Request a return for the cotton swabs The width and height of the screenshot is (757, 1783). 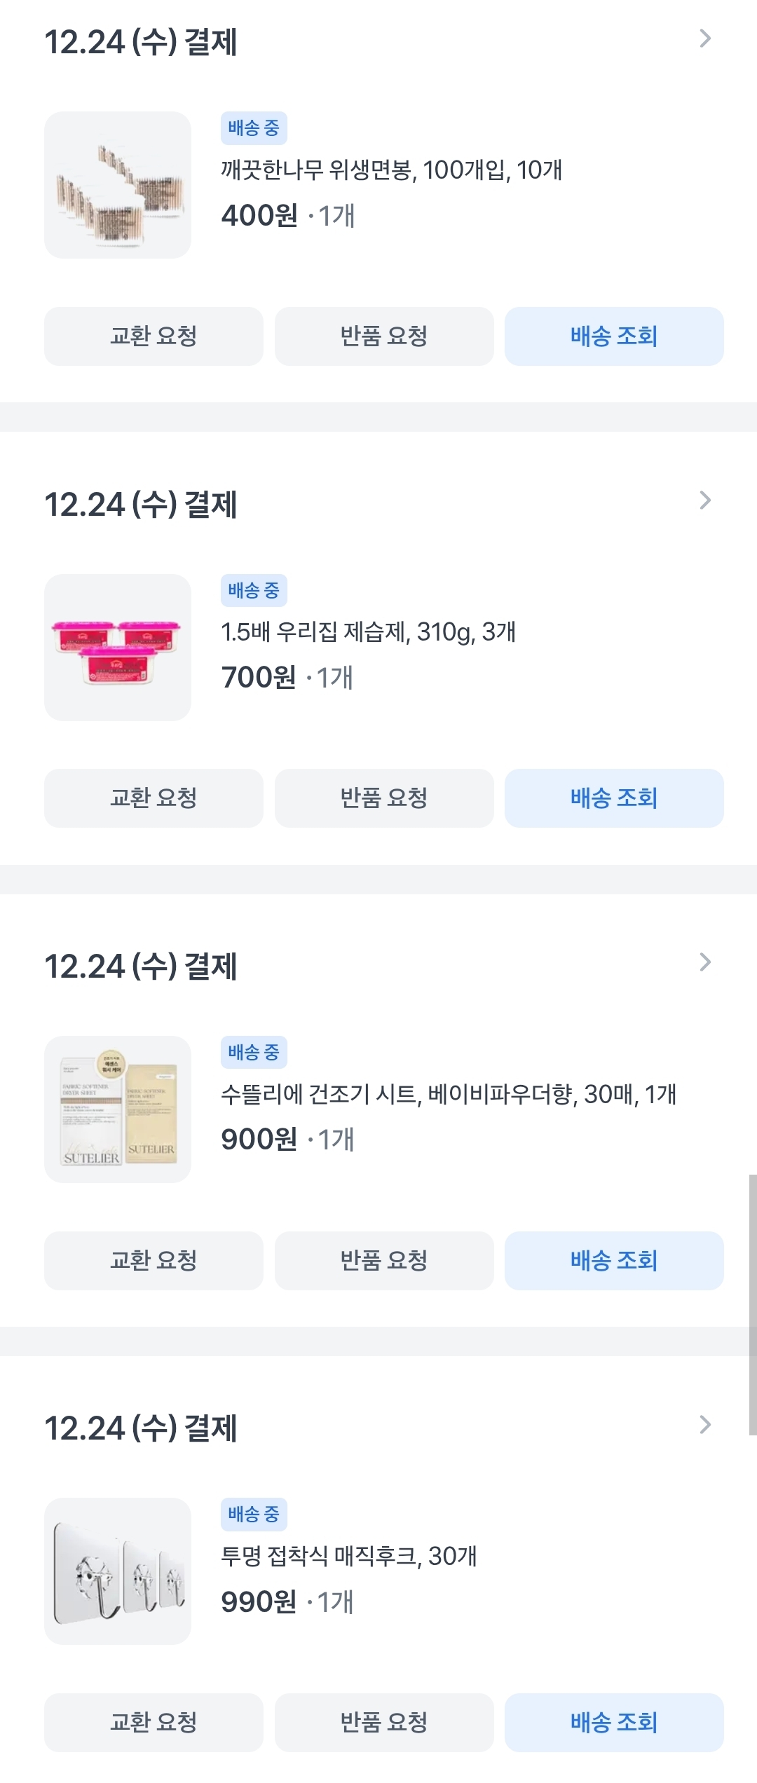[x=384, y=336]
